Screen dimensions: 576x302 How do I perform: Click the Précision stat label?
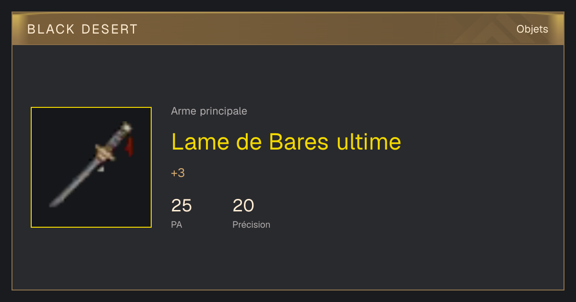click(252, 224)
